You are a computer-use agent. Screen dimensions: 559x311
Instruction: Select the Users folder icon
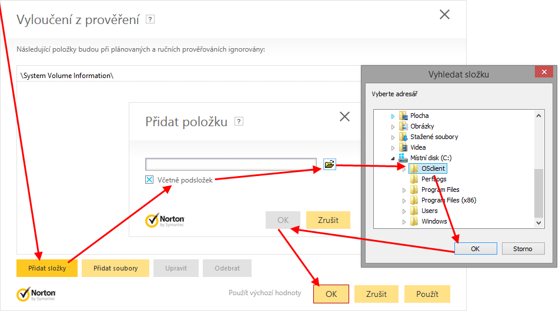point(414,211)
